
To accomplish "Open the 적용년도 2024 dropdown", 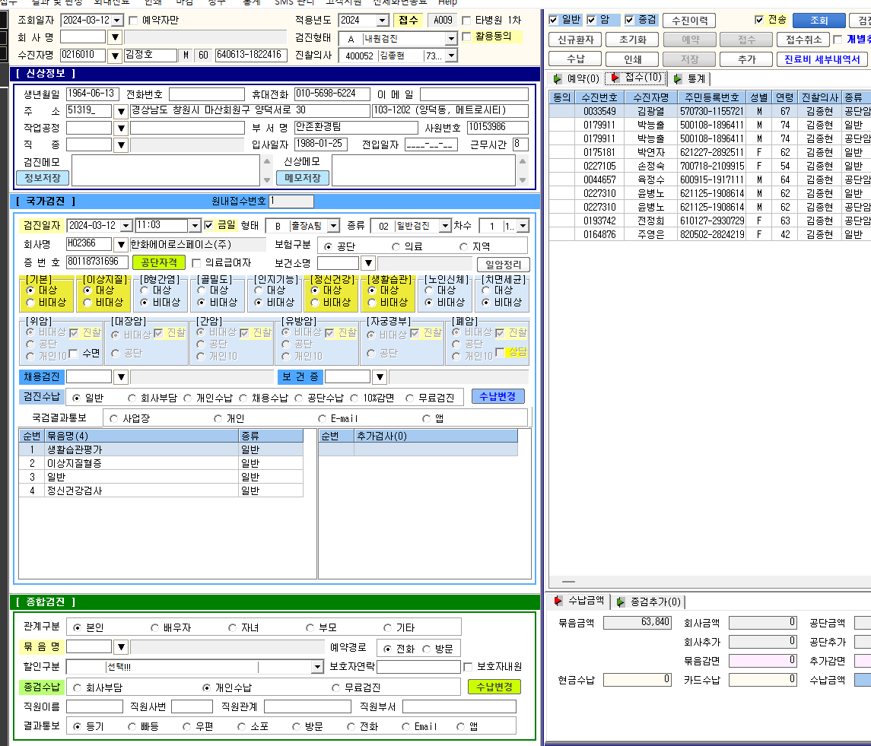I will pyautogui.click(x=382, y=21).
